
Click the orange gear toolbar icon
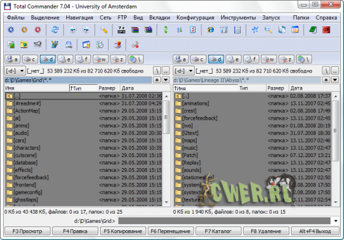(24, 29)
